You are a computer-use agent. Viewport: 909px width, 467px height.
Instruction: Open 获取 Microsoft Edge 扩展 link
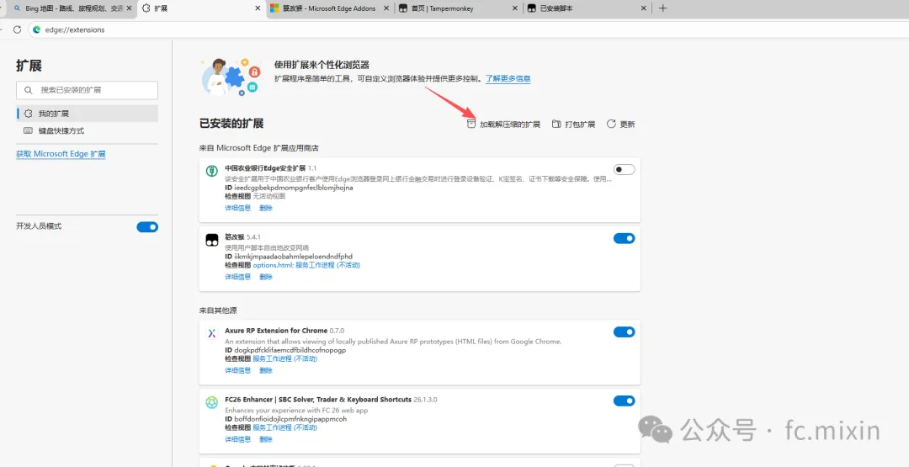pyautogui.click(x=61, y=154)
